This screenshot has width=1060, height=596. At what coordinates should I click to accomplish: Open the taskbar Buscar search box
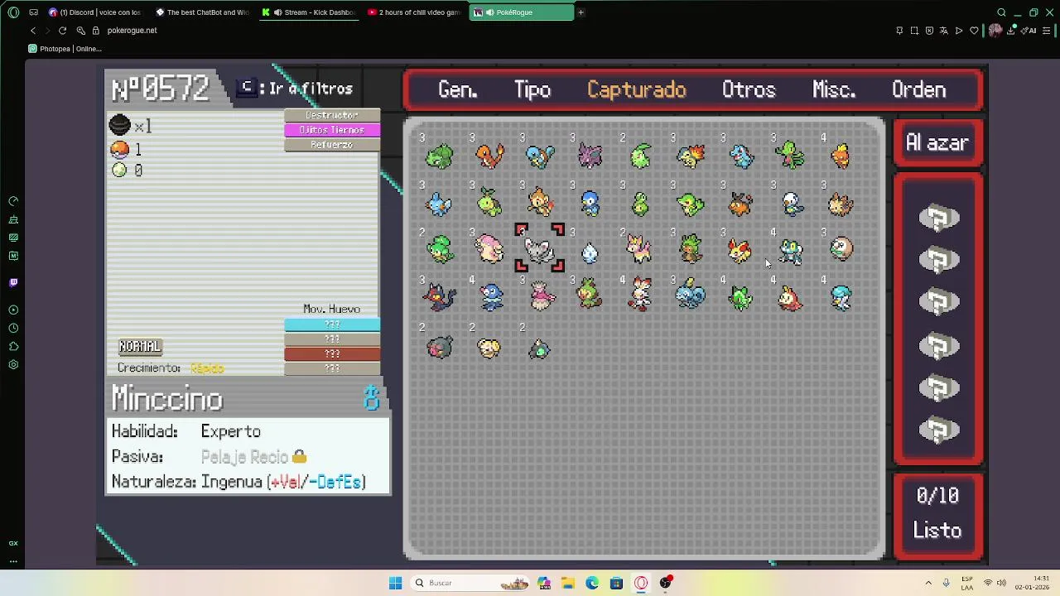[472, 583]
